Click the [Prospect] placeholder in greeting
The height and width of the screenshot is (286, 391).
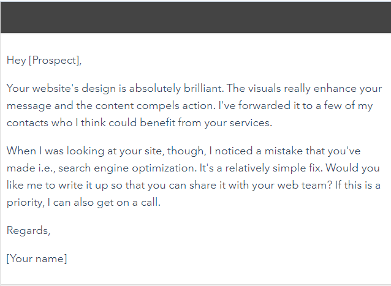55,61
